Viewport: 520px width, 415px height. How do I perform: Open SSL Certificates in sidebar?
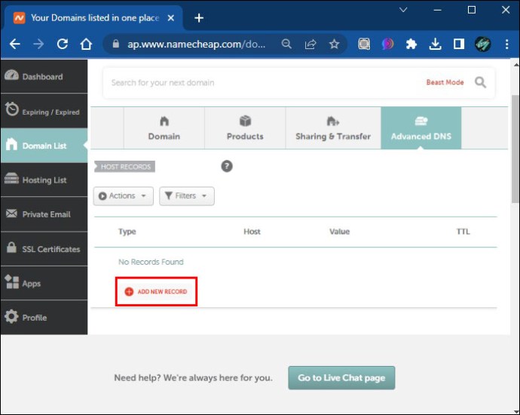tap(44, 249)
